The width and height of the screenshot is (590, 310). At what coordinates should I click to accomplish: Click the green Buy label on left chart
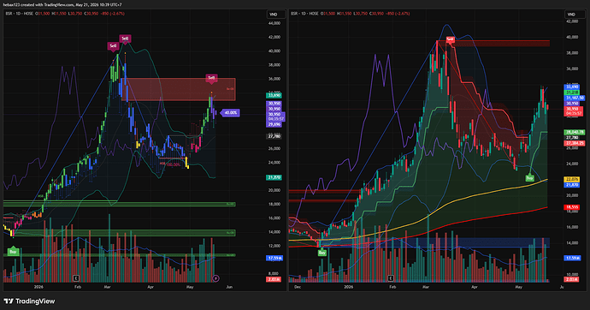[x=13, y=251]
